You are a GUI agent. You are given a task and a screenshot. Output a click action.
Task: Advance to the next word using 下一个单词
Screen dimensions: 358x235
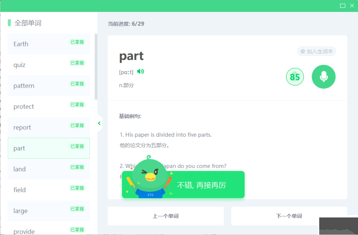click(x=289, y=216)
